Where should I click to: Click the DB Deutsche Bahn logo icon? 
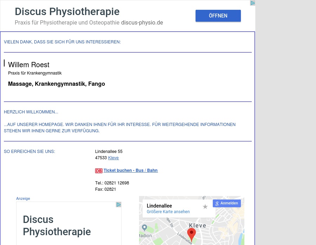point(99,171)
